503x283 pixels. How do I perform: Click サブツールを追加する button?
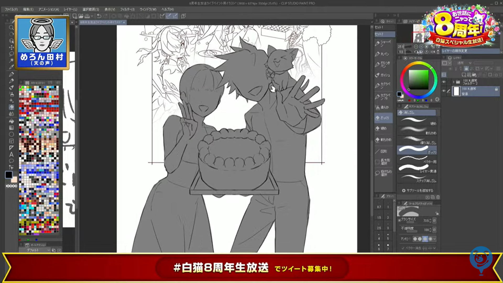[x=418, y=191]
